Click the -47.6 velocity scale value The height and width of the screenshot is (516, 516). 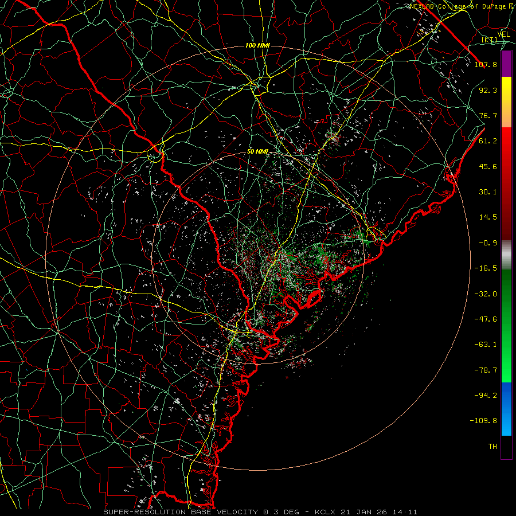[486, 319]
